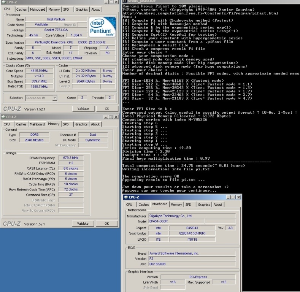Click CPU-Z title icon of Memory window

tap(3, 117)
